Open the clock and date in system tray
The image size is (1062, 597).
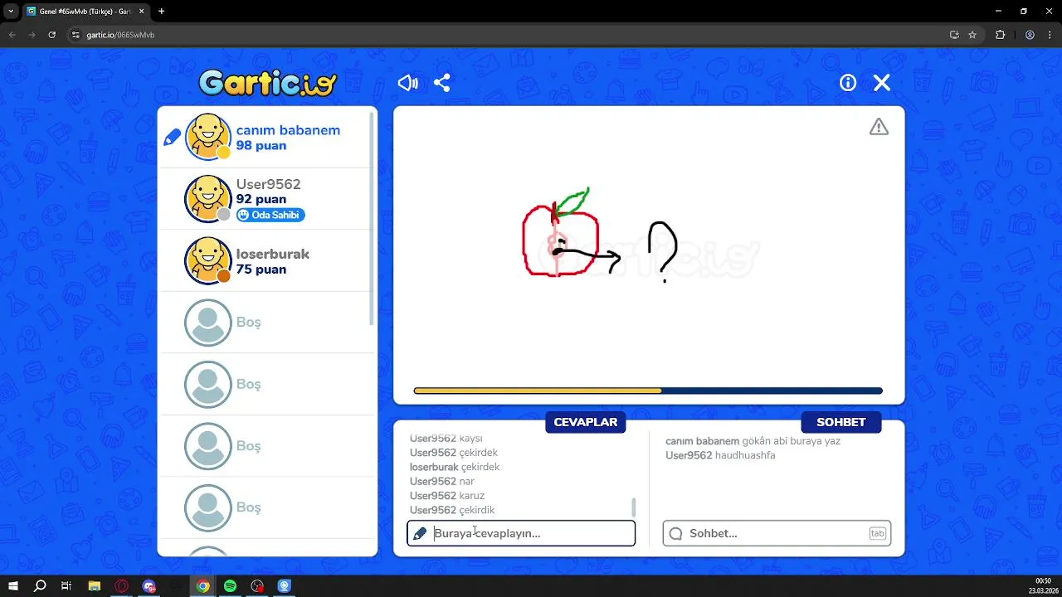click(1042, 586)
